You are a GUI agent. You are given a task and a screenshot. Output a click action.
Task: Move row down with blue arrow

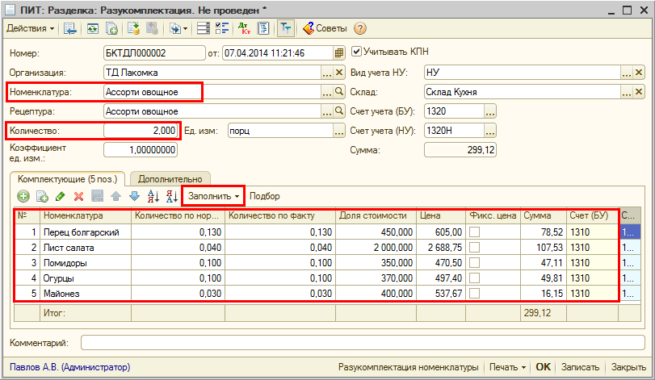point(134,196)
